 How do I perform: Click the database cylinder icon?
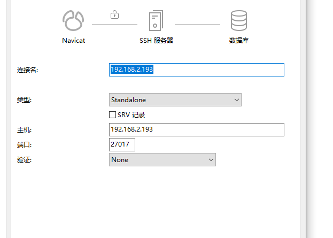point(239,21)
